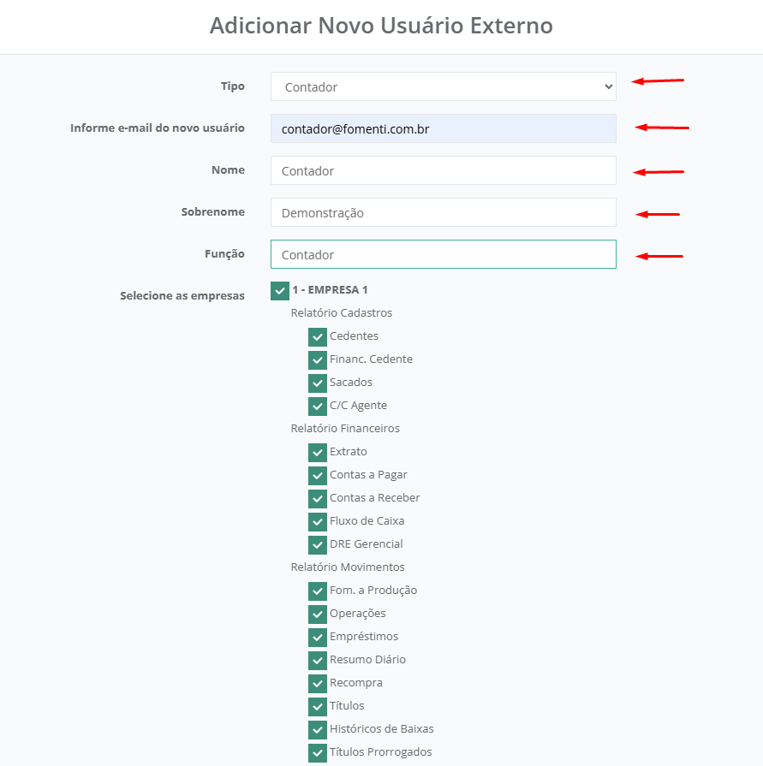
Task: Uncheck Contas a Pagar
Action: coord(318,475)
